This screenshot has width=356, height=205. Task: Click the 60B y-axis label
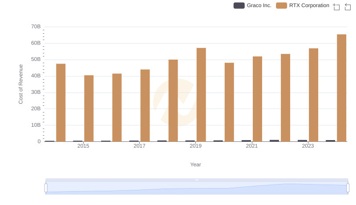pyautogui.click(x=36, y=43)
